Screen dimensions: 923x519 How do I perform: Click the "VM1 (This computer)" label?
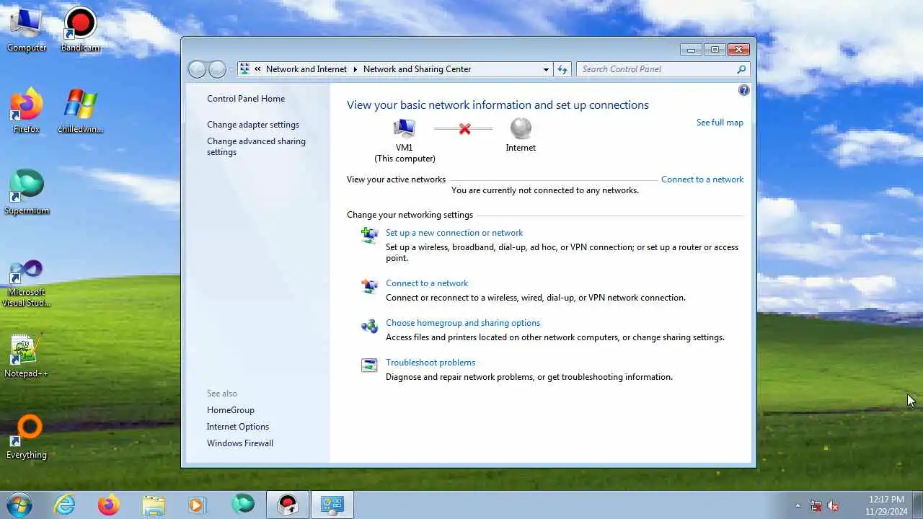[405, 153]
